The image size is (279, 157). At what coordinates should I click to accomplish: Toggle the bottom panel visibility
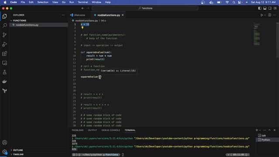(x=265, y=8)
